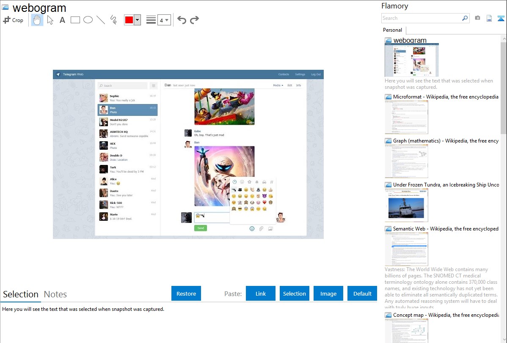507x343 pixels.
Task: Click the snapshot icon beside Concept map
Action: tap(388, 315)
